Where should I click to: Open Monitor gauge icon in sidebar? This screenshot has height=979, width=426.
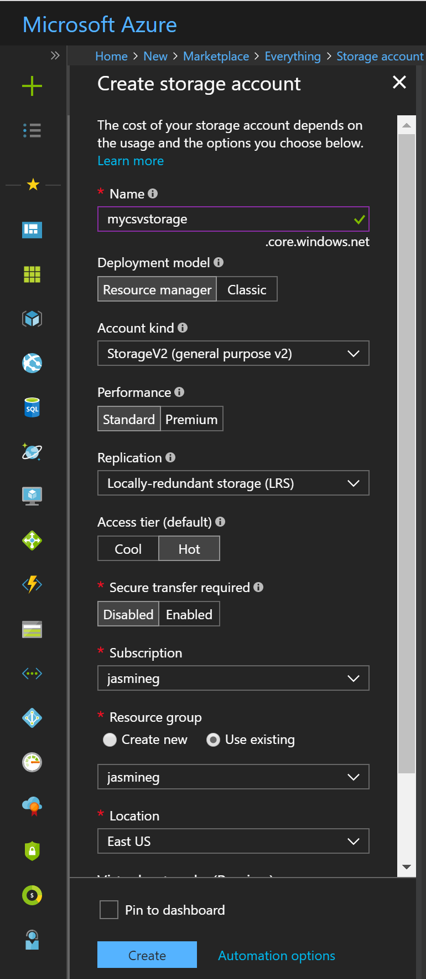[x=32, y=762]
